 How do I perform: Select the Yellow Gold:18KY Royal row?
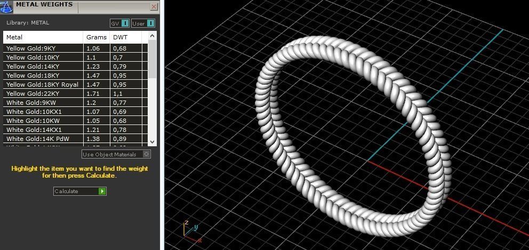(76, 85)
